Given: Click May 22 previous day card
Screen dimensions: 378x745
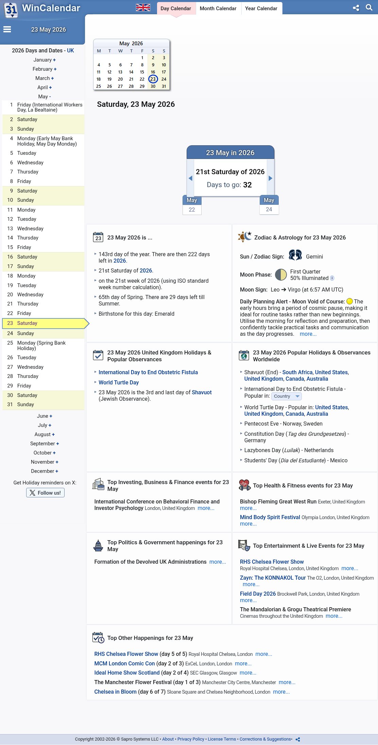Looking at the screenshot, I should pos(192,205).
